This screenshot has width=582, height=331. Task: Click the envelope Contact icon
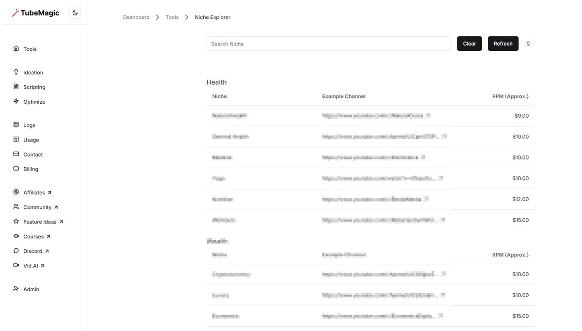[x=16, y=154]
